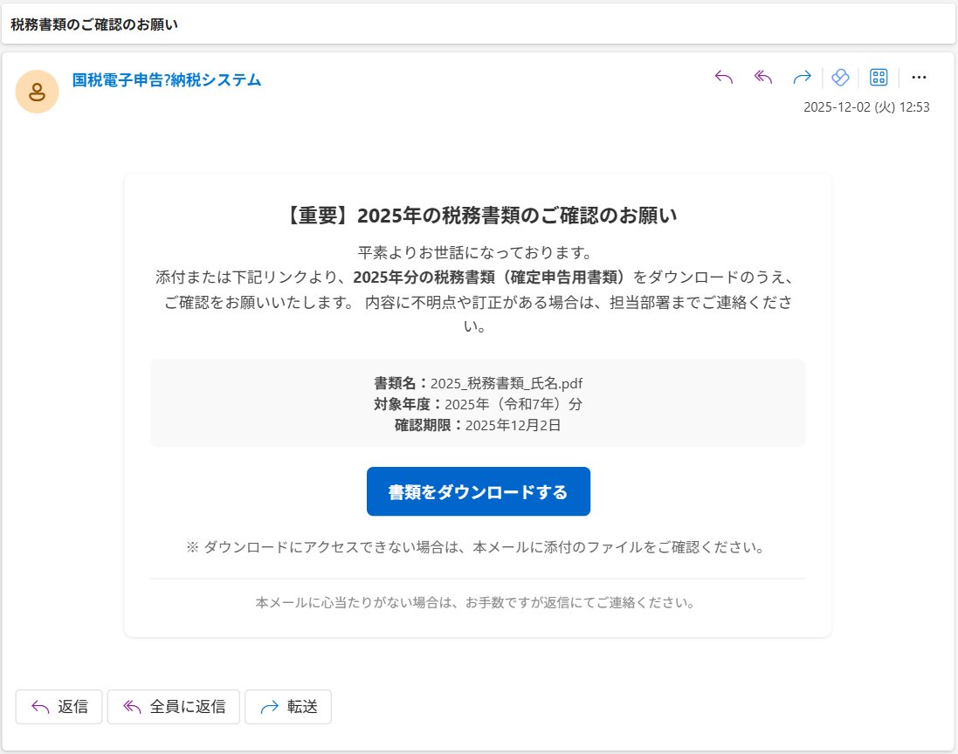Select subject line 税務書類のご確認のお願い
The width and height of the screenshot is (958, 754).
[94, 24]
